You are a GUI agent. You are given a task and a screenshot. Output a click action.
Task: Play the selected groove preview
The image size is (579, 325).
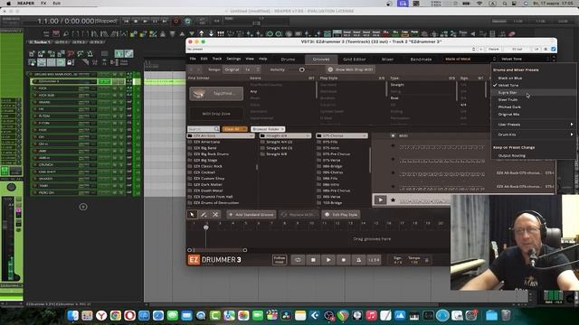[380, 200]
